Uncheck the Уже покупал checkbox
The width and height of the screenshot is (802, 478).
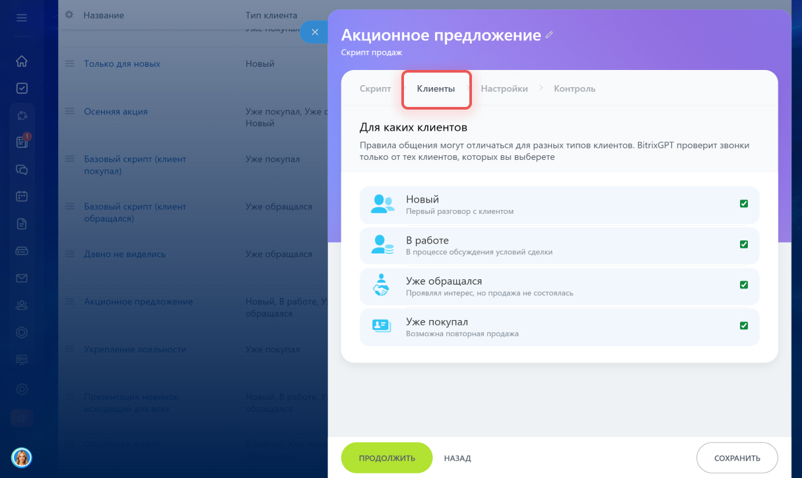pos(744,325)
